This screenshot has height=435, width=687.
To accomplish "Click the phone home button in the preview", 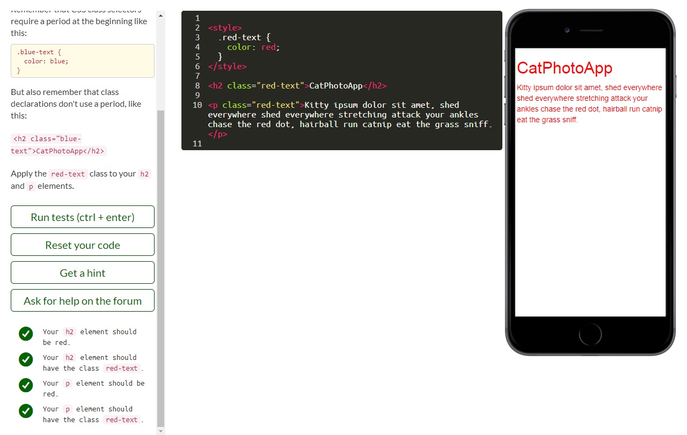I will click(x=590, y=334).
